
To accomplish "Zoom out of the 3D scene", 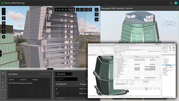I will tap(4, 14).
